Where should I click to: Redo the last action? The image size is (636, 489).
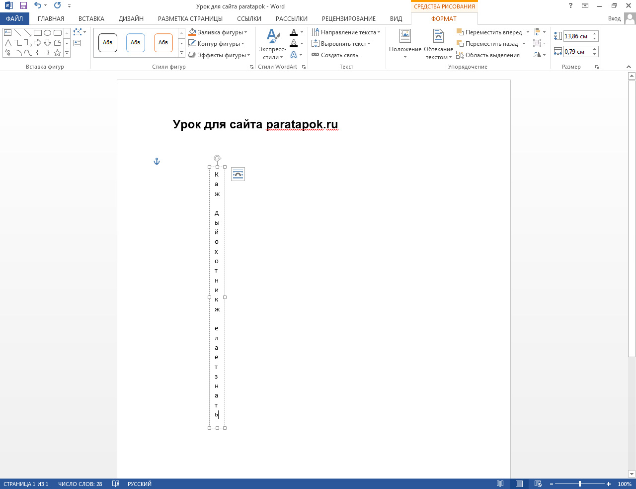tap(57, 6)
